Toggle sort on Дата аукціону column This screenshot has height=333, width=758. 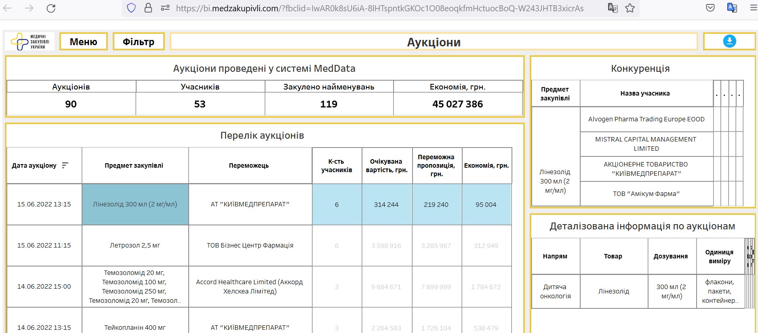[x=65, y=165]
